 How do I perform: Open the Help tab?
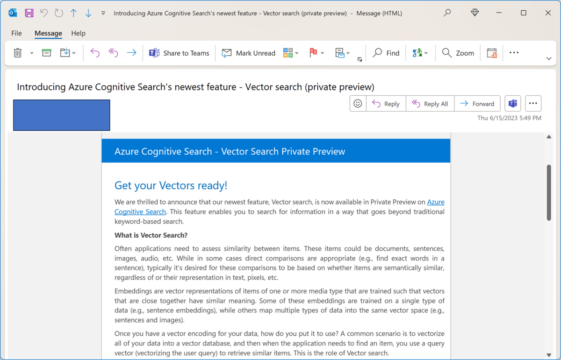[x=78, y=33]
